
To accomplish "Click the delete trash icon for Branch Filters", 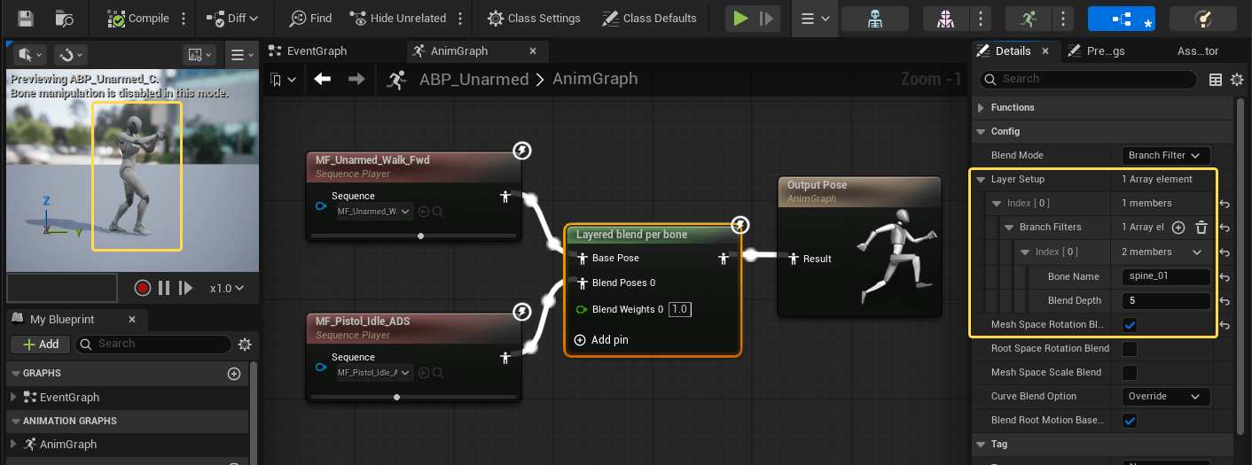I will click(x=1201, y=228).
